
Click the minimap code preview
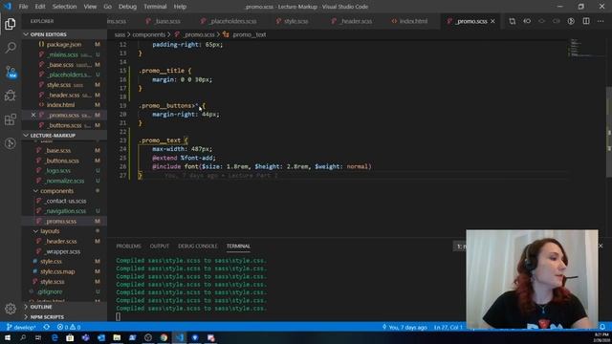pos(586,47)
